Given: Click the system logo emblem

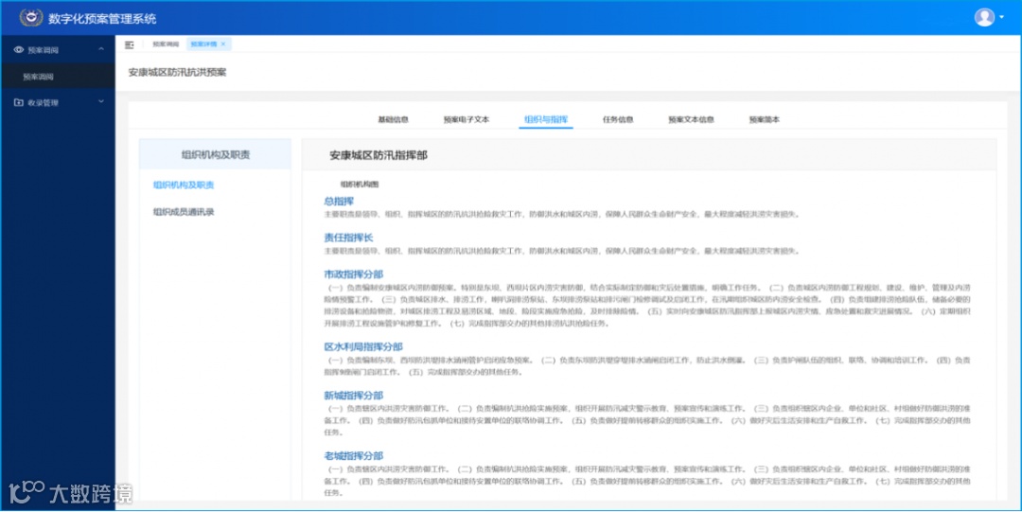Looking at the screenshot, I should pyautogui.click(x=30, y=18).
